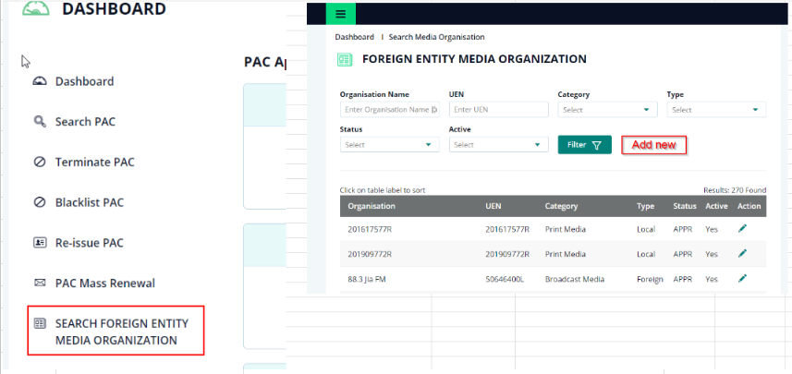This screenshot has height=374, width=792.
Task: Click edit pencil for 201909772R row
Action: point(743,253)
